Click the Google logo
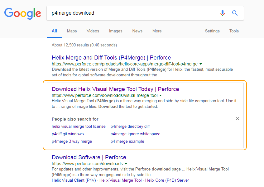 (x=22, y=13)
